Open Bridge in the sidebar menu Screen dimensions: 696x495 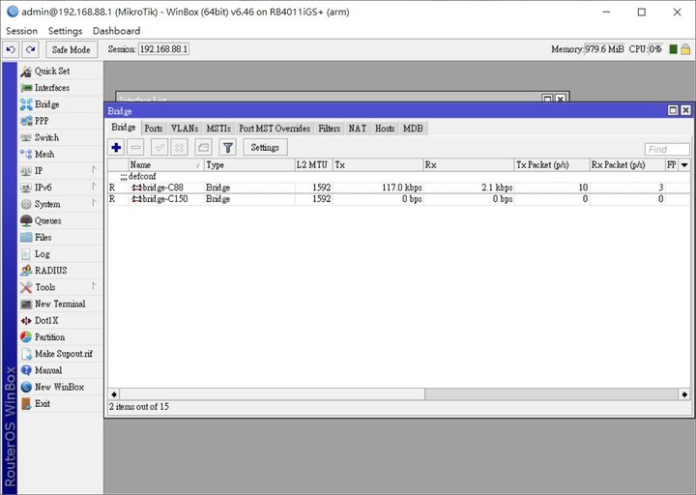tap(60, 104)
